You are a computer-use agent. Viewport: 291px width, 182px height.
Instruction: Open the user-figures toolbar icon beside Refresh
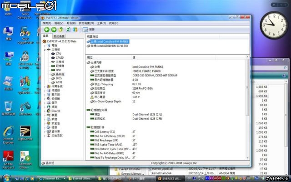pos(75,30)
